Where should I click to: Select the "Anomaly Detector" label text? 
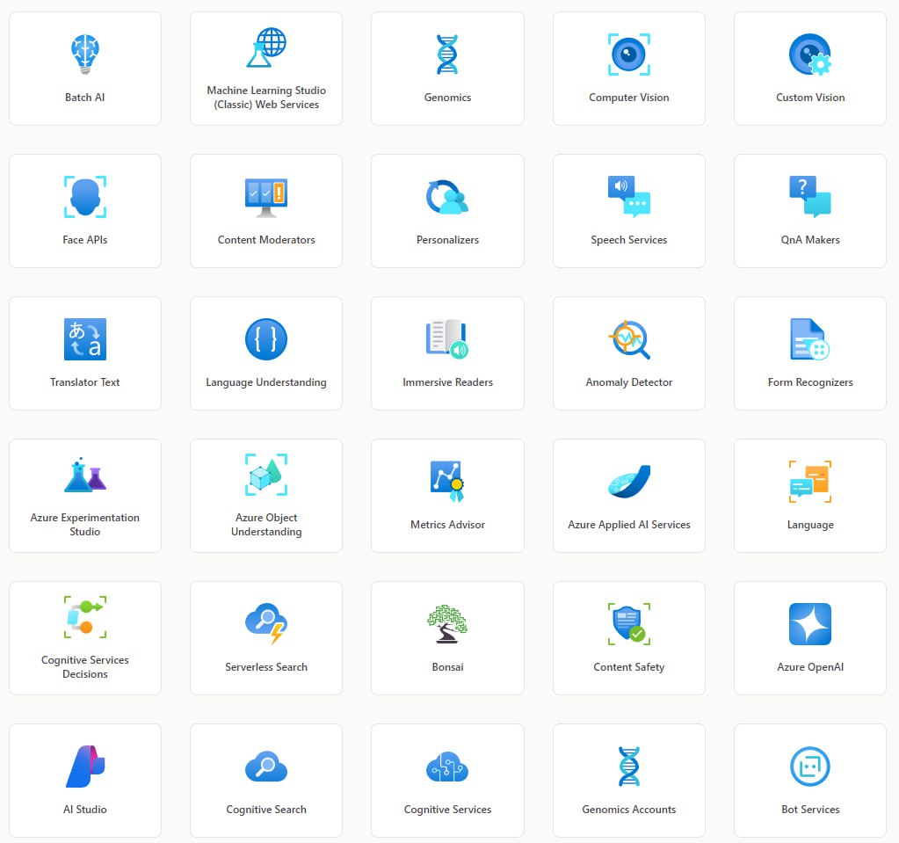pyautogui.click(x=629, y=382)
